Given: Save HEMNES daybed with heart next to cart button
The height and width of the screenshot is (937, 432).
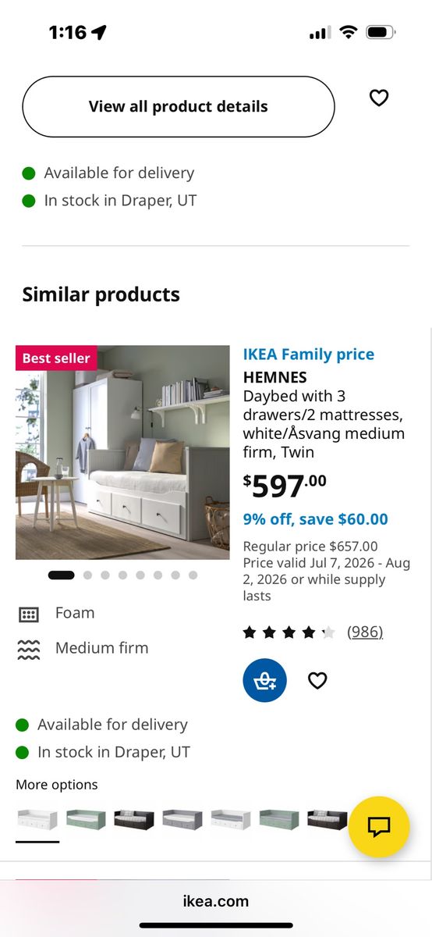Looking at the screenshot, I should point(317,681).
